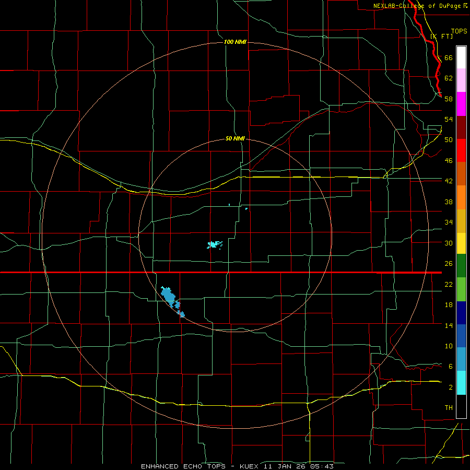Click the TH threshold label
This screenshot has width=470, height=470.
click(x=449, y=408)
